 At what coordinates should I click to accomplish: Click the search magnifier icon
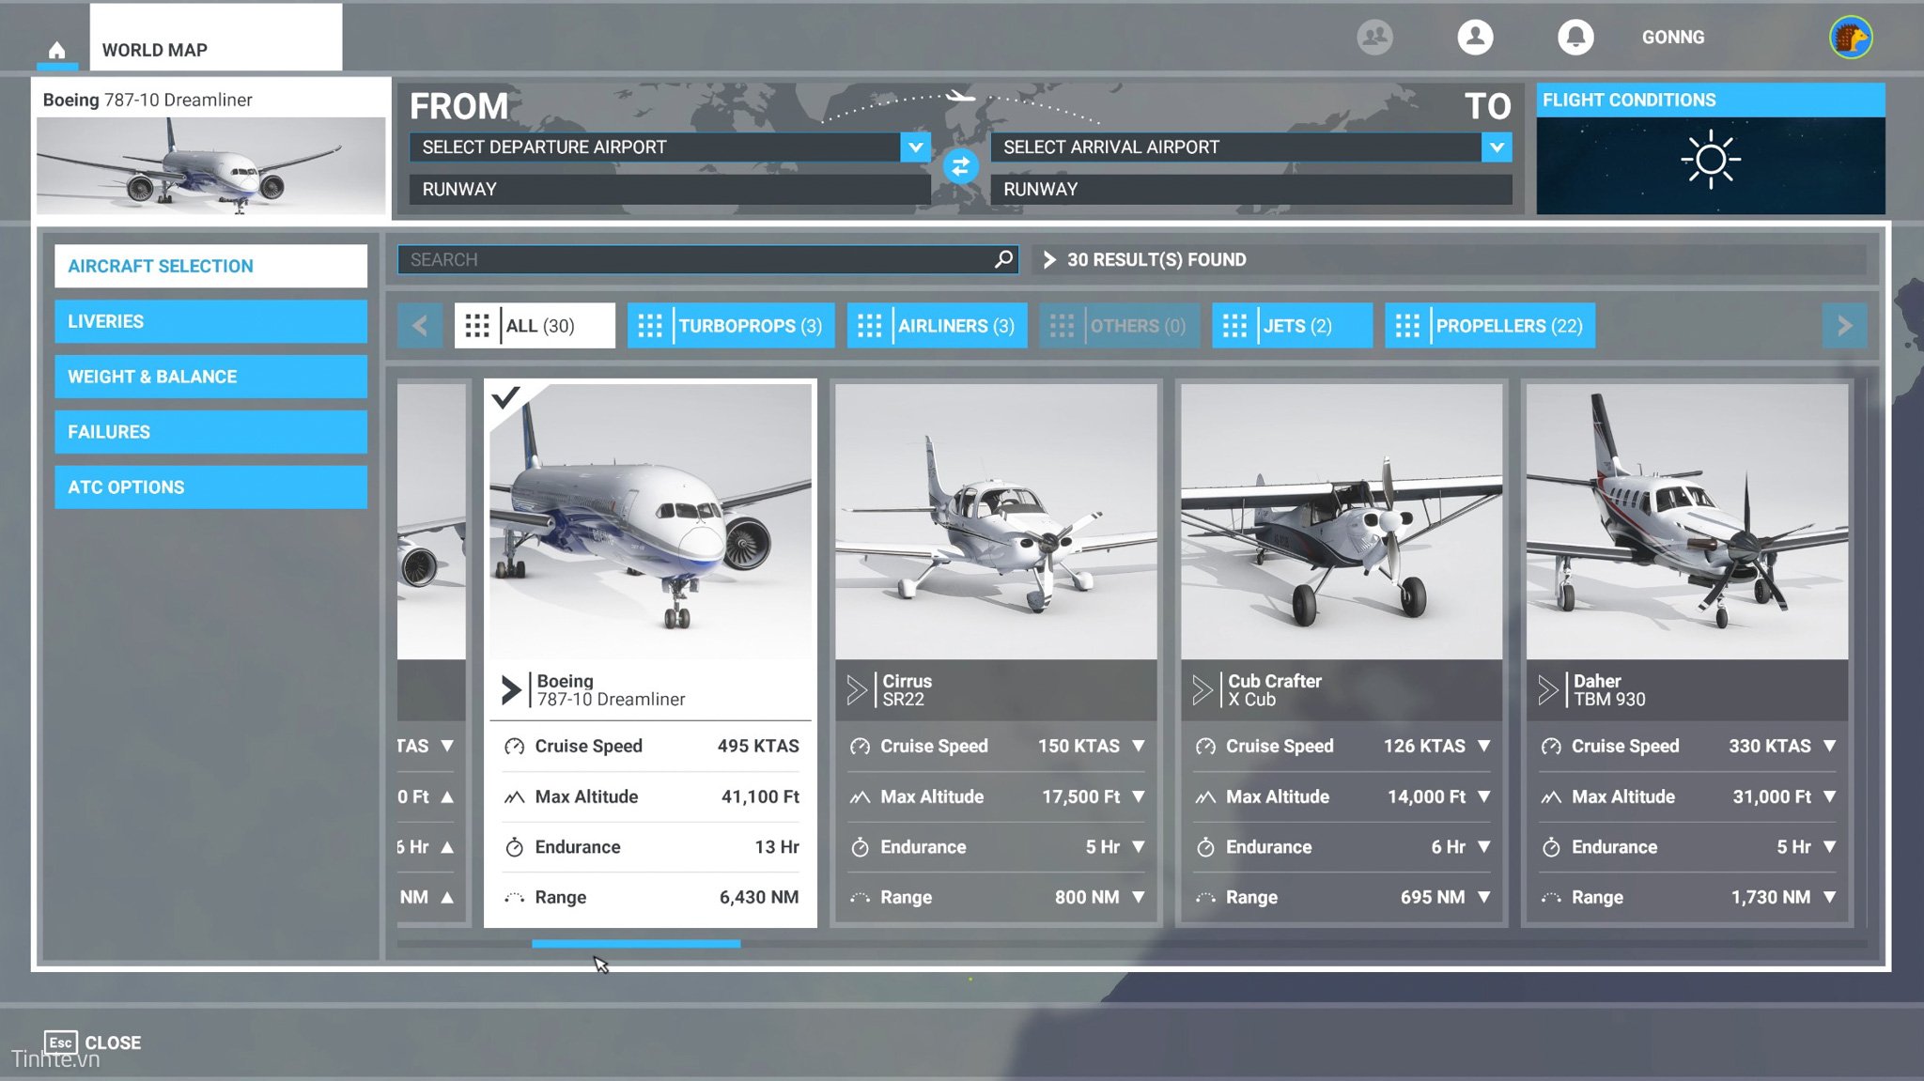[x=1003, y=259]
